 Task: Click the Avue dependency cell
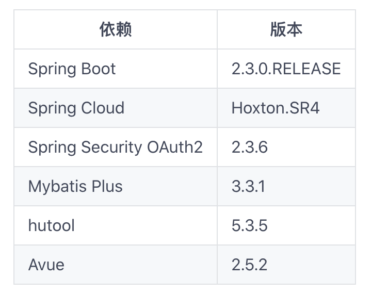coord(116,265)
